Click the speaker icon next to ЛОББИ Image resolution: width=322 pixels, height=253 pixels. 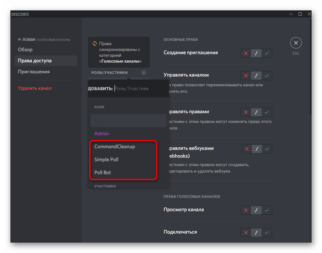click(20, 40)
